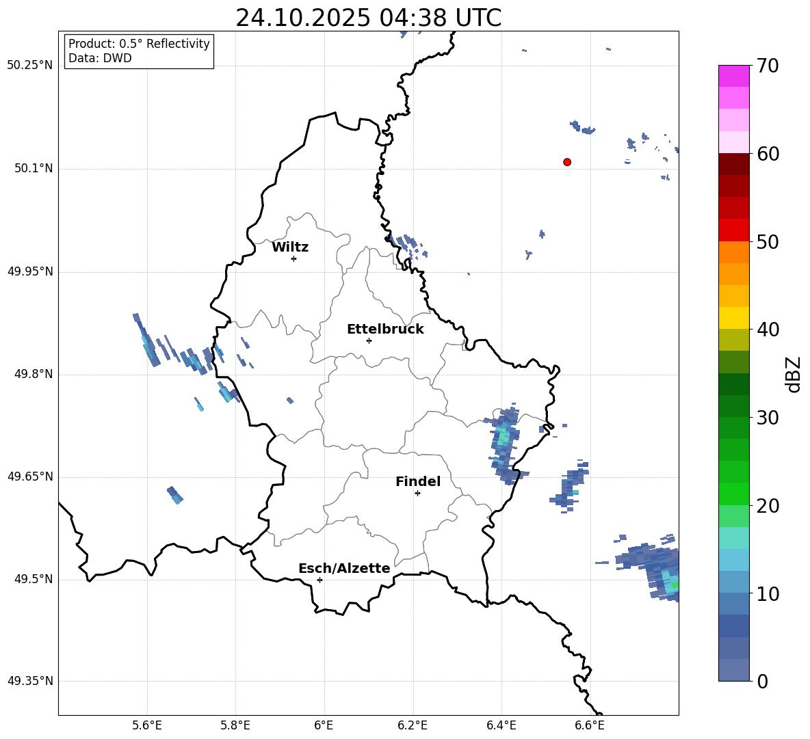
Task: Click the Findel station cross marker
Action: pos(417,493)
